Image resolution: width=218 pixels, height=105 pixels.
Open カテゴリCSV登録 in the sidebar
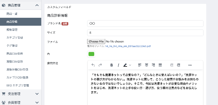(x=20, y=77)
